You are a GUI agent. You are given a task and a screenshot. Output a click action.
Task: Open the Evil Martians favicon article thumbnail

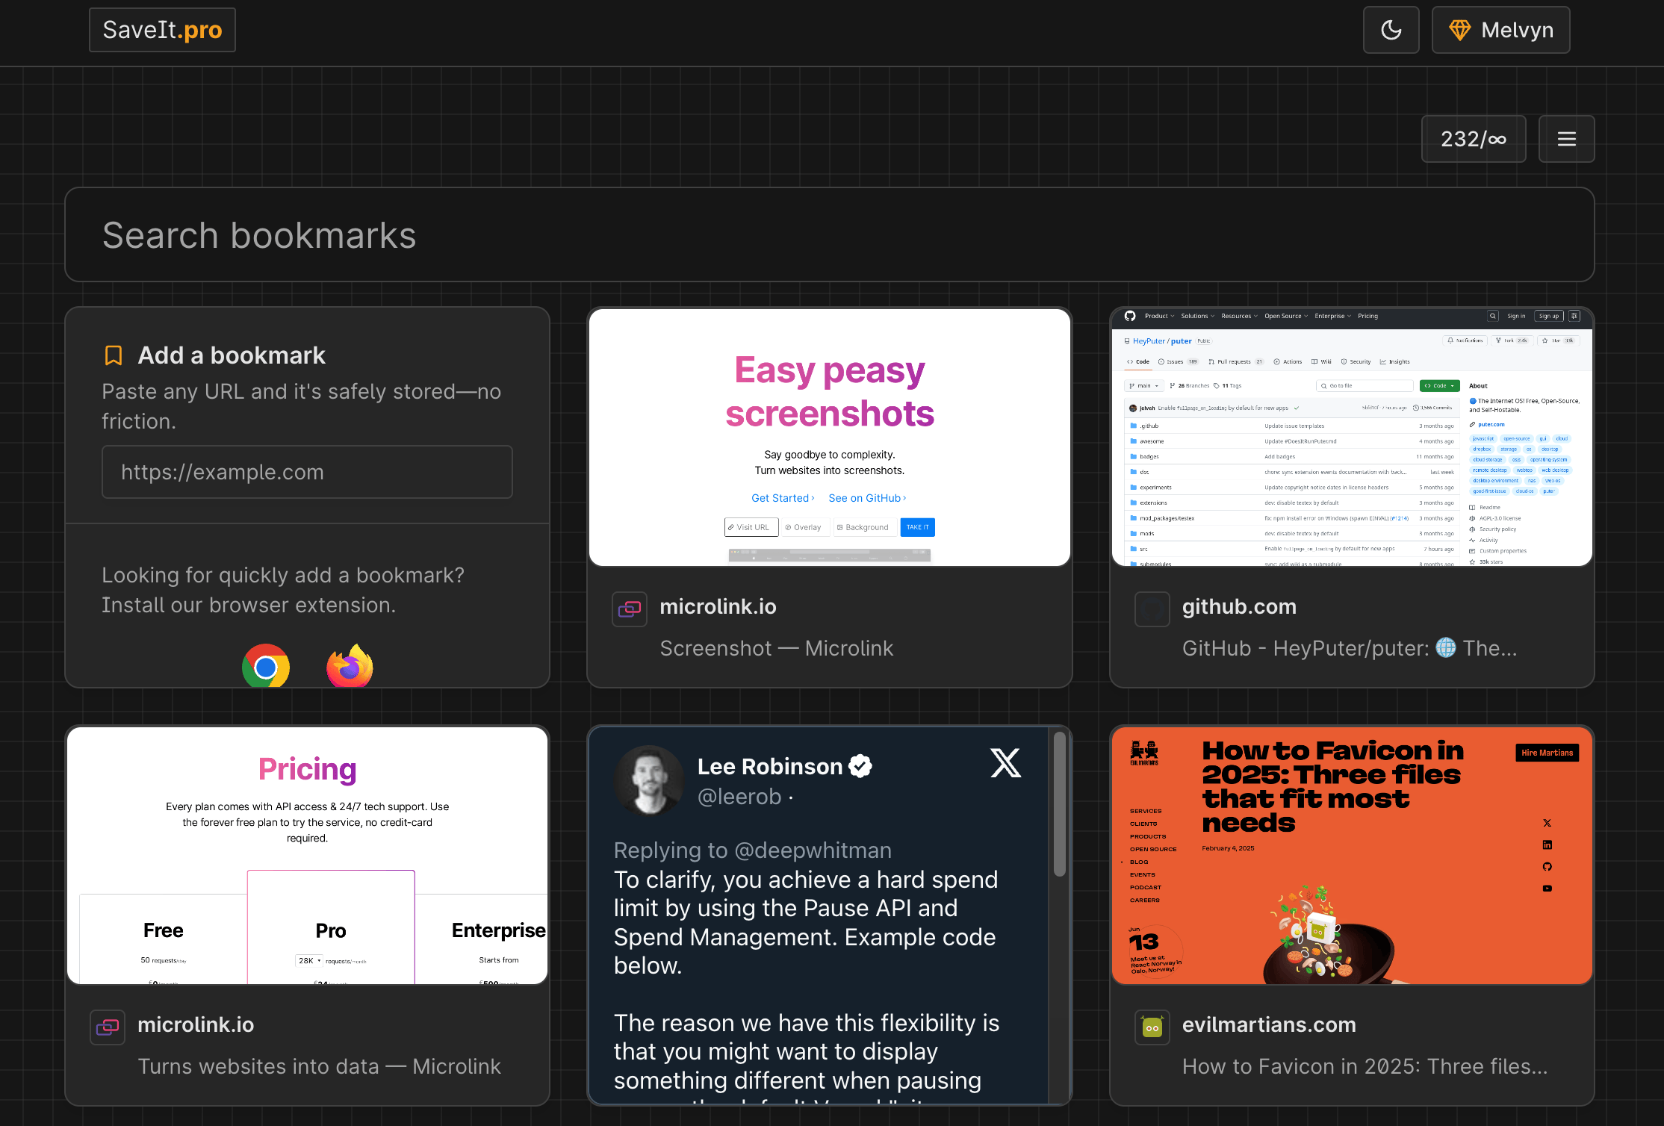click(x=1352, y=856)
